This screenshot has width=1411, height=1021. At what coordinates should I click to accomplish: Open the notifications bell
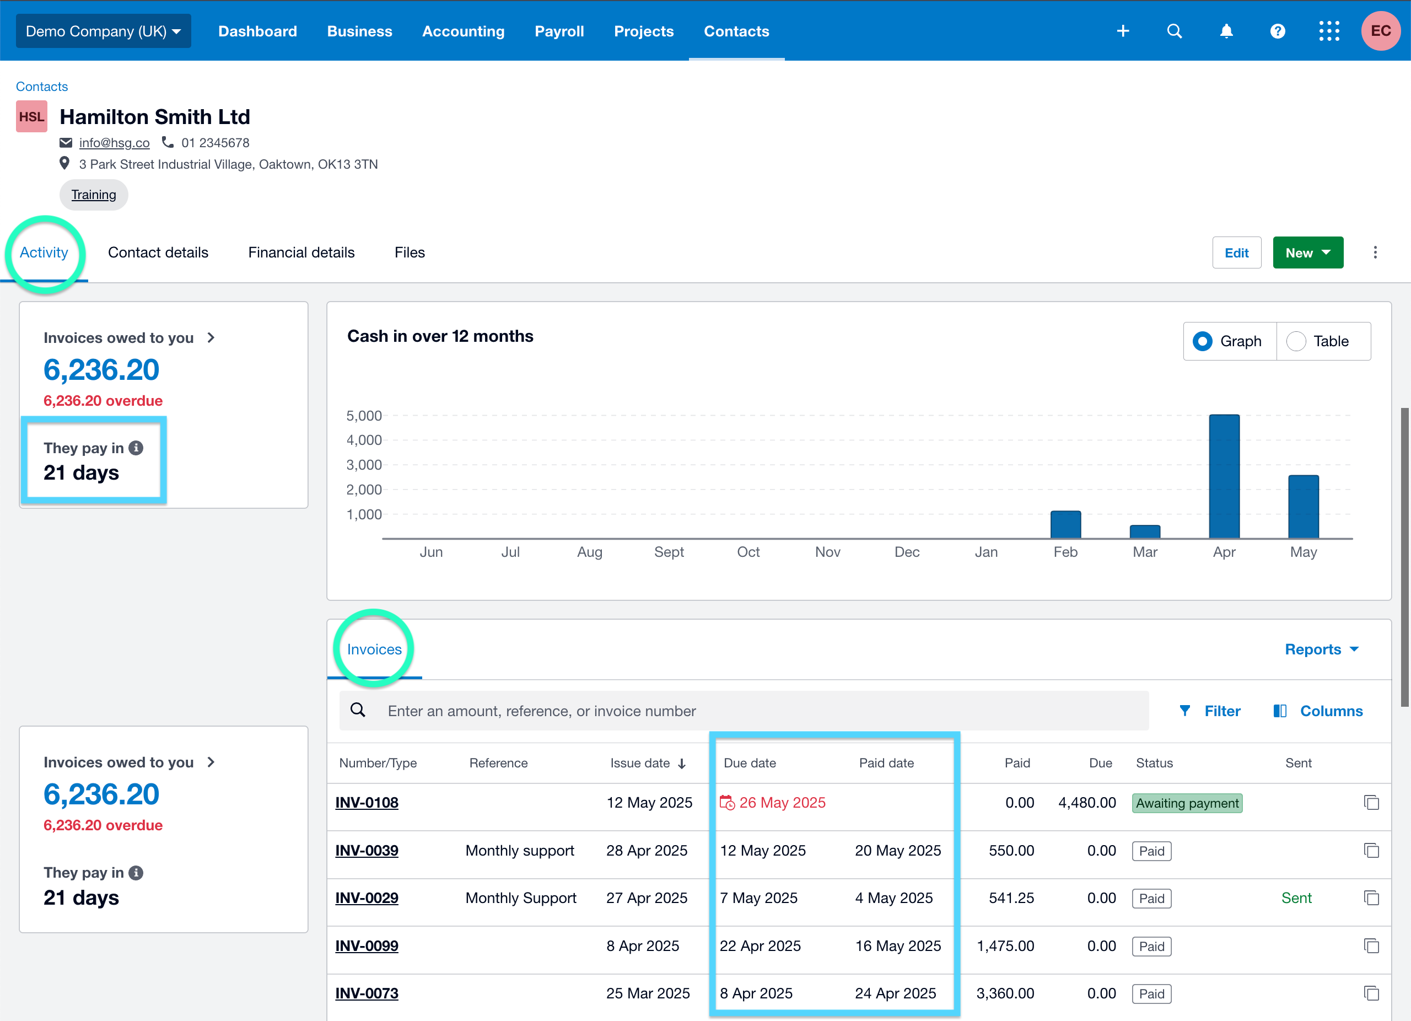pyautogui.click(x=1226, y=31)
